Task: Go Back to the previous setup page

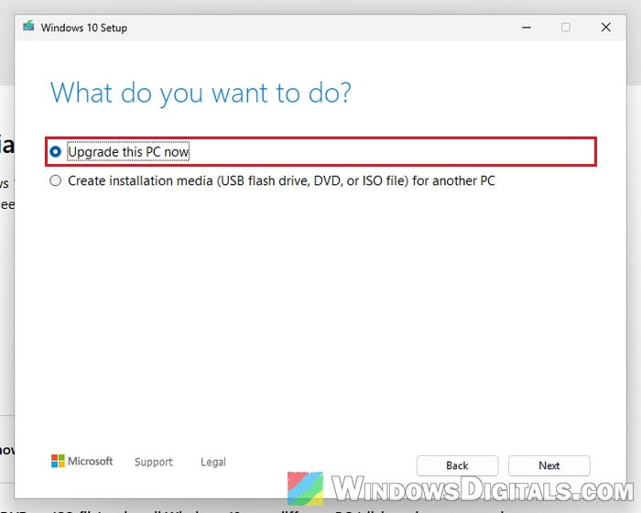Action: (x=457, y=465)
